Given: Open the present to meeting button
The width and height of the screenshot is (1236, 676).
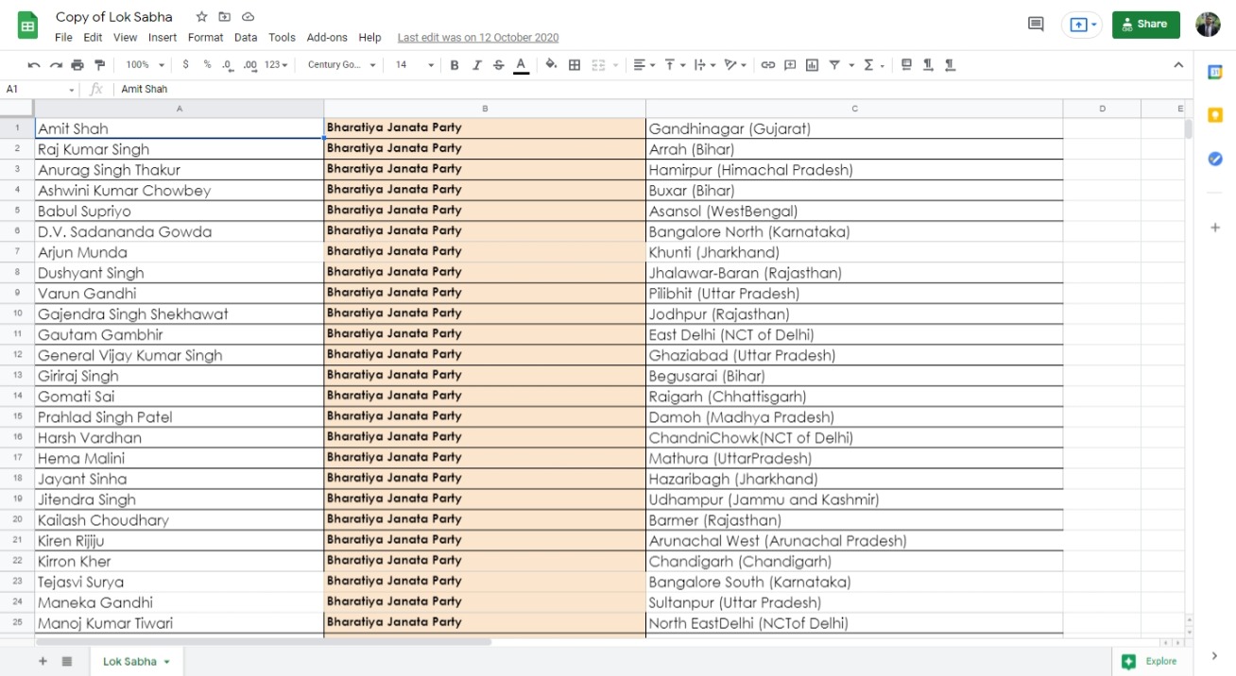Looking at the screenshot, I should point(1082,25).
